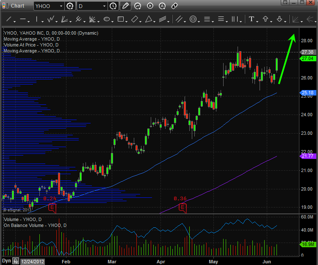The height and width of the screenshot is (265, 318).
Task: Click the green 27.04 price label
Action: point(308,58)
